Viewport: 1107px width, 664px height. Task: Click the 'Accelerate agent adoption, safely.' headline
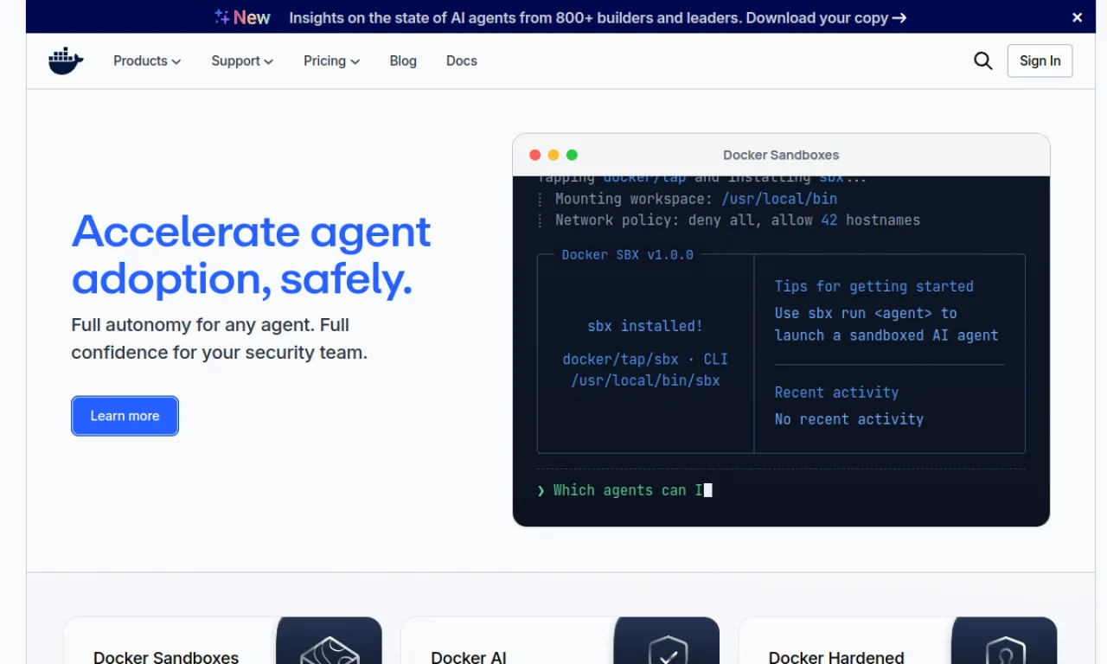(x=251, y=254)
